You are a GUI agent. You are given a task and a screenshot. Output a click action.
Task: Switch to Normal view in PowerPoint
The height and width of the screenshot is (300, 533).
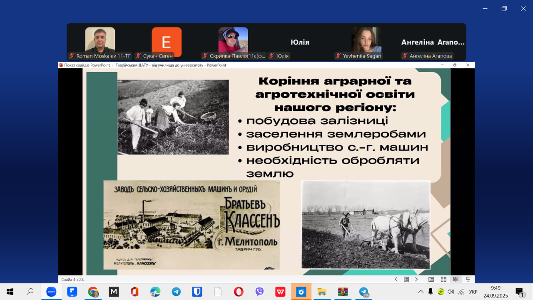[431, 279]
